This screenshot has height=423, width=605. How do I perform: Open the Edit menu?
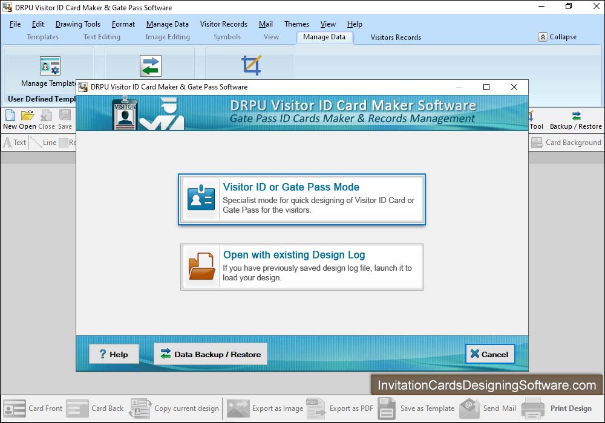38,24
